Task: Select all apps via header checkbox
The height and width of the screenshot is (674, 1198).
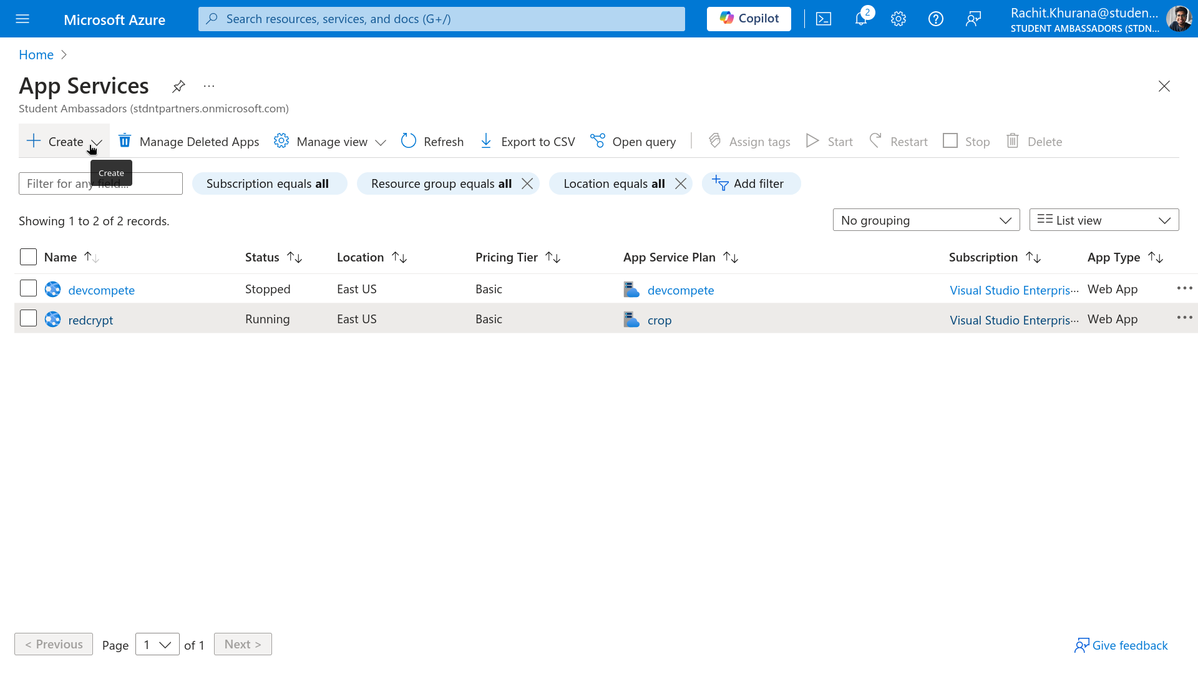Action: 28,256
